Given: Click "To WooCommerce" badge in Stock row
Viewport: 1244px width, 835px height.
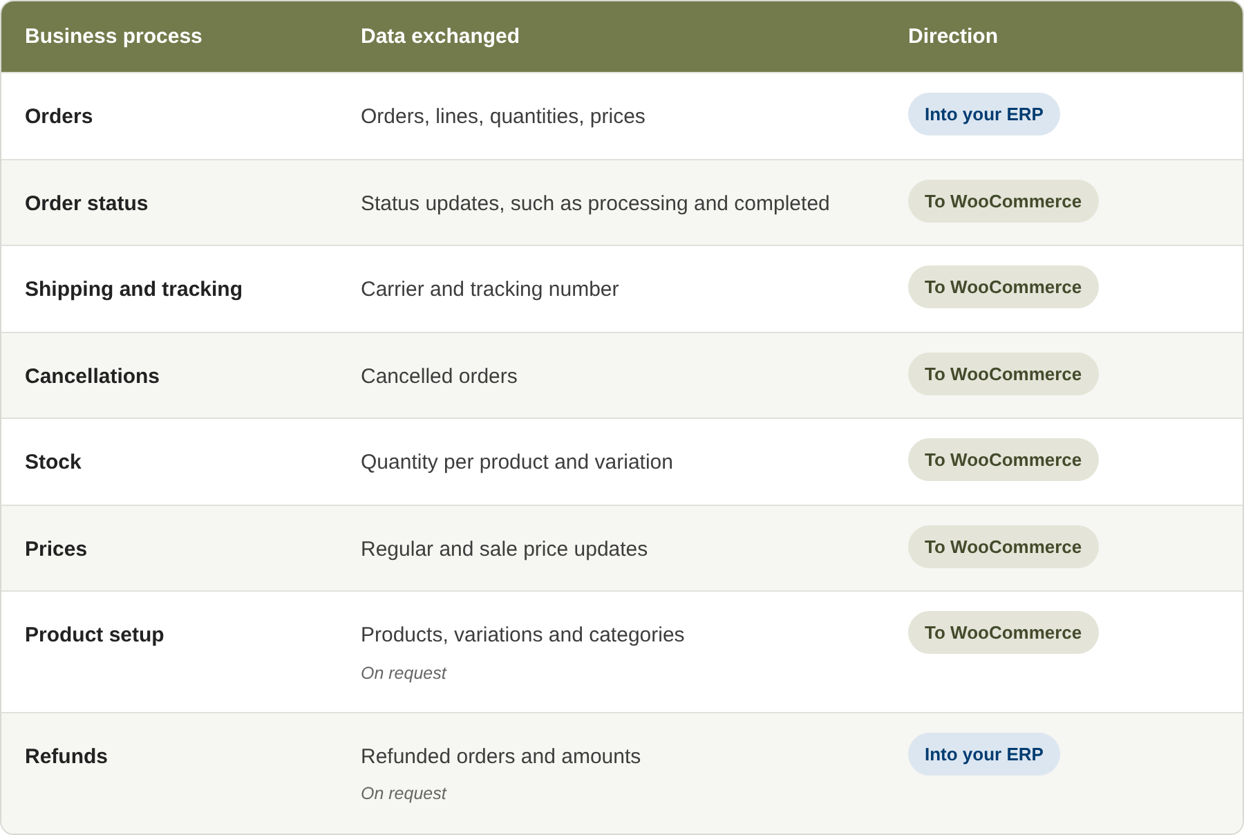Looking at the screenshot, I should click(1003, 460).
